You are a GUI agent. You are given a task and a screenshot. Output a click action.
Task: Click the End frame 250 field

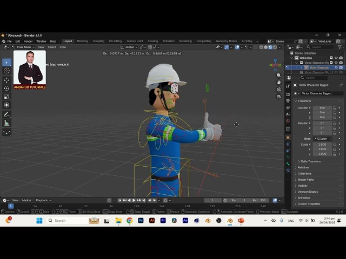click(259, 200)
